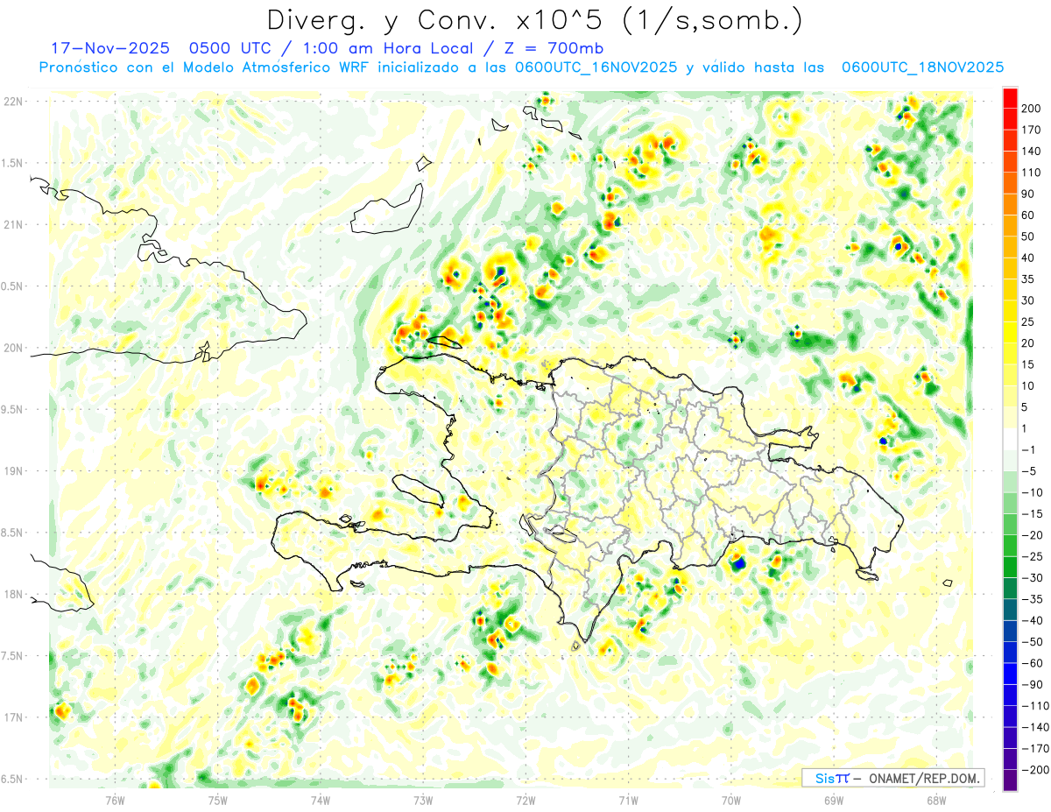This screenshot has height=812, width=1051.
Task: Click the positive "25" colorbar value
Action: (x=1029, y=321)
